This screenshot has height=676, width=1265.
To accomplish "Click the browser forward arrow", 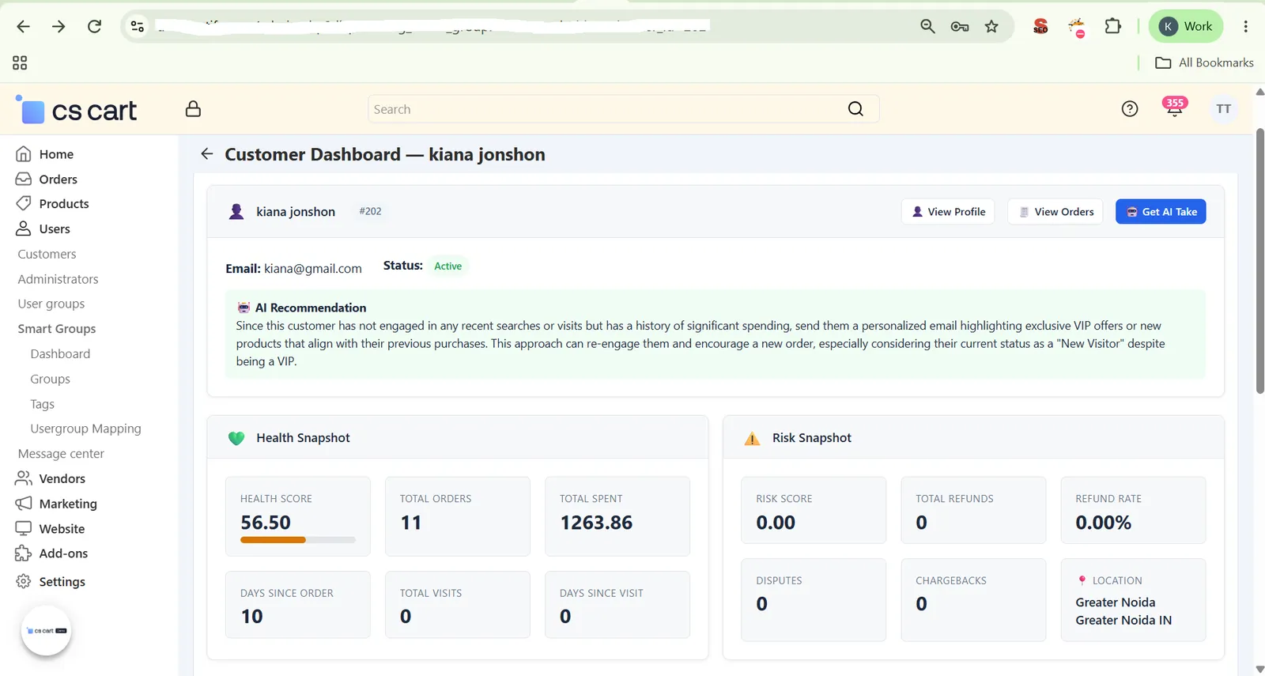I will [x=59, y=27].
